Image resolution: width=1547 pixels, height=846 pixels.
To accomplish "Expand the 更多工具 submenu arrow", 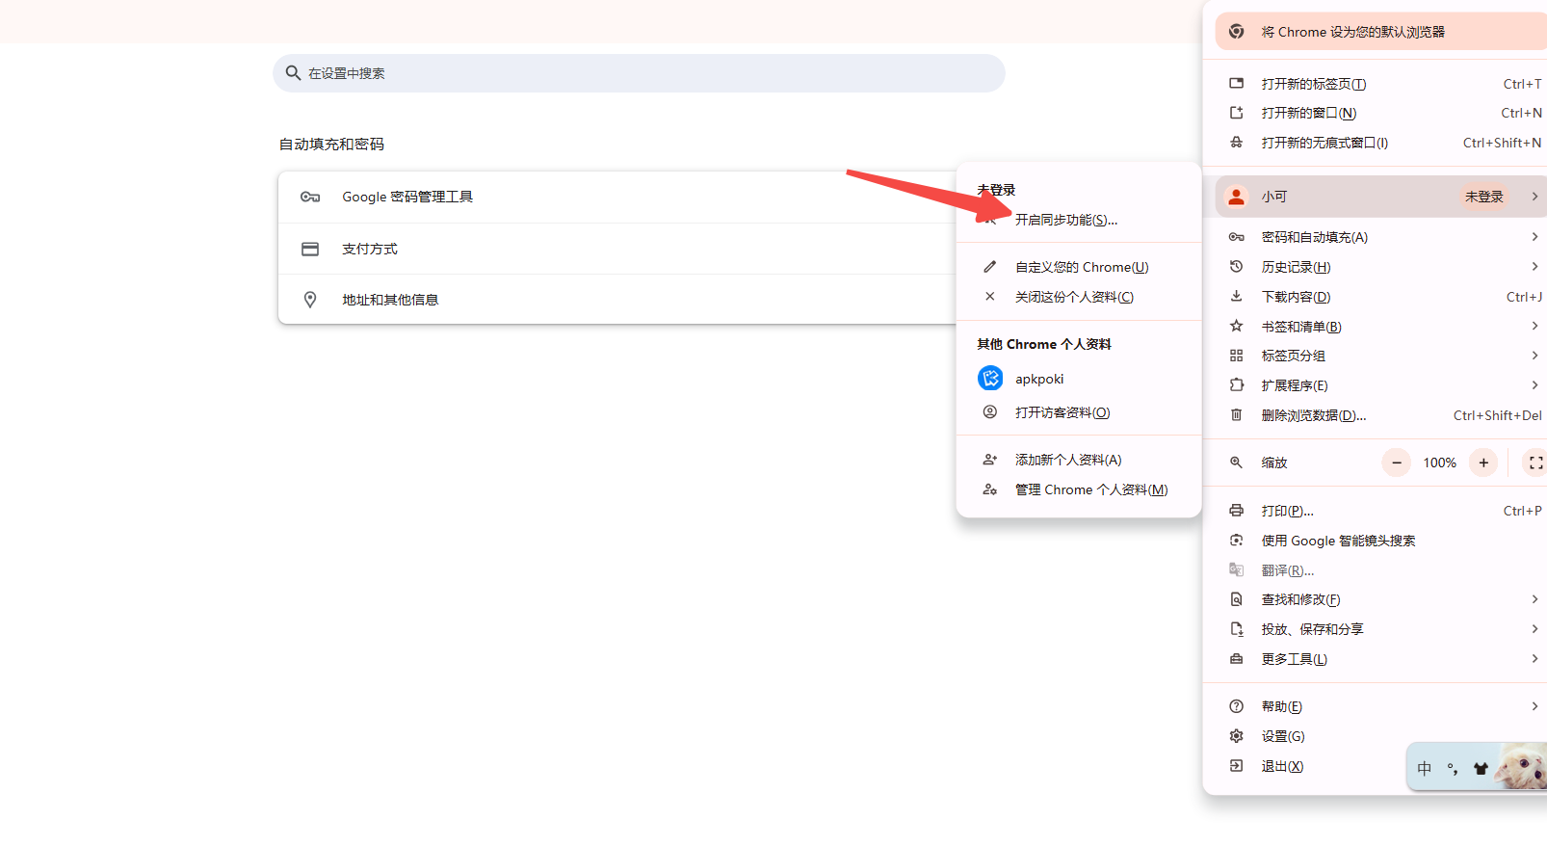I will pos(1534,659).
